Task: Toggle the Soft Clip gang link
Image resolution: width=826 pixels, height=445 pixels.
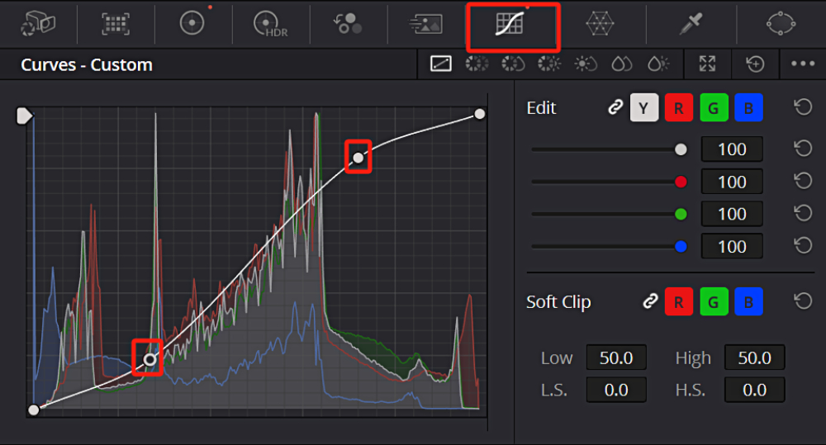Action: tap(651, 301)
